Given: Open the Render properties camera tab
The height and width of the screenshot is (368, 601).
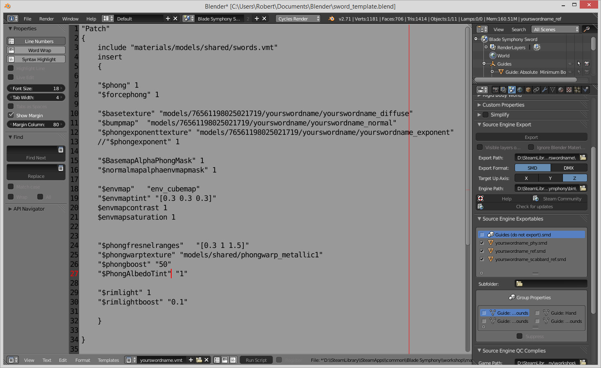Looking at the screenshot, I should (495, 90).
